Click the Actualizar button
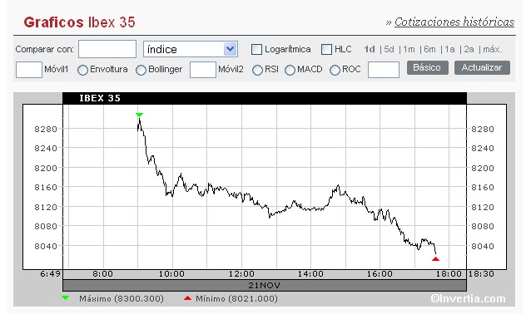 (482, 67)
